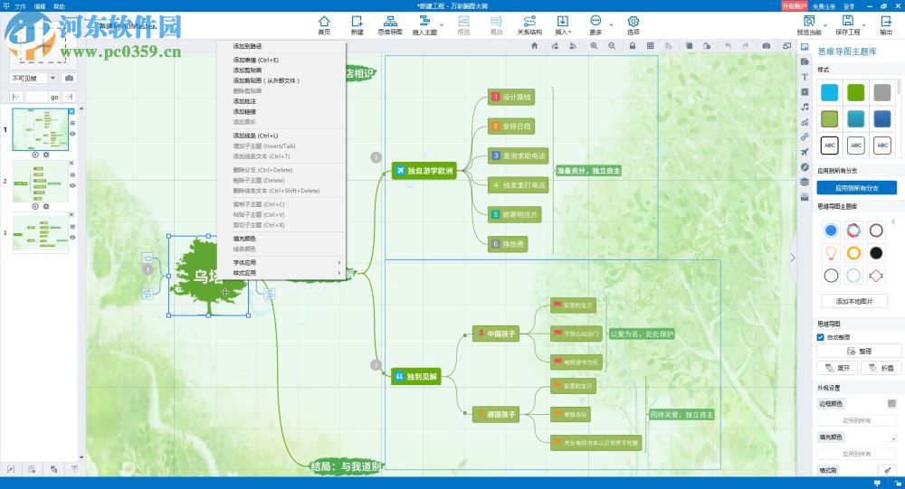This screenshot has width=905, height=489.
Task: Click the screenshot camera icon in secondary toolbar
Action: click(x=766, y=45)
